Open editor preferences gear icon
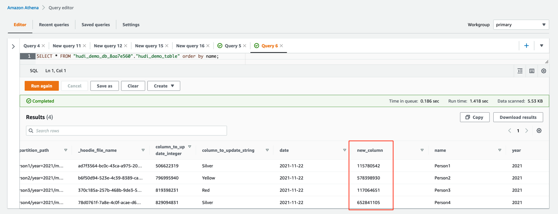558x214 pixels. pos(544,71)
